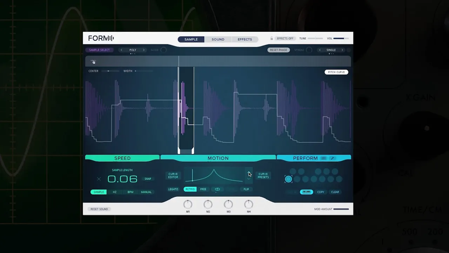This screenshot has height=253, width=449.
Task: Go to previous option before SINGLE
Action: pos(320,50)
